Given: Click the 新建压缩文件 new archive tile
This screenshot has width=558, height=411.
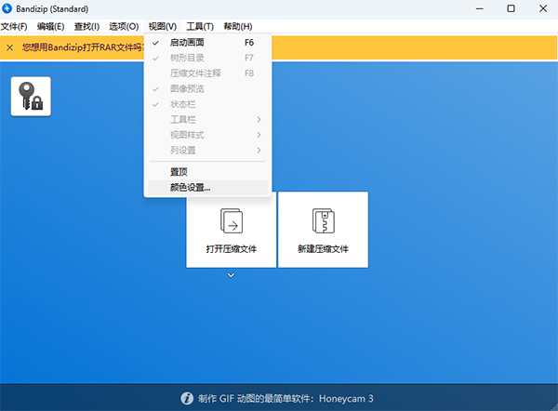Looking at the screenshot, I should [323, 230].
